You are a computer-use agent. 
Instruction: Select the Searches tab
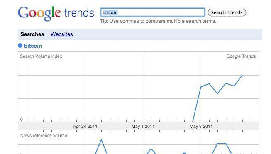(x=32, y=34)
